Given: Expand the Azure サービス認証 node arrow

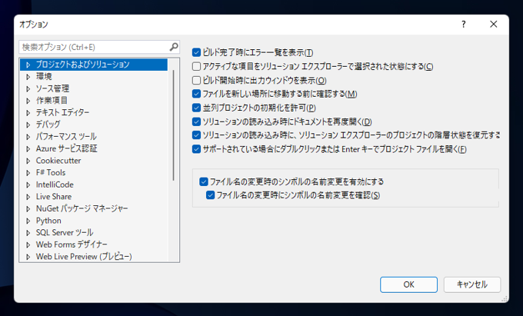Looking at the screenshot, I should [x=28, y=148].
